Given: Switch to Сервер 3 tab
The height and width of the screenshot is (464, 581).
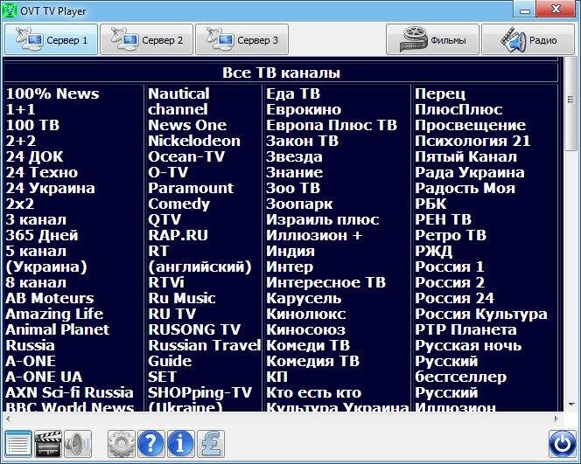Looking at the screenshot, I should pos(241,39).
